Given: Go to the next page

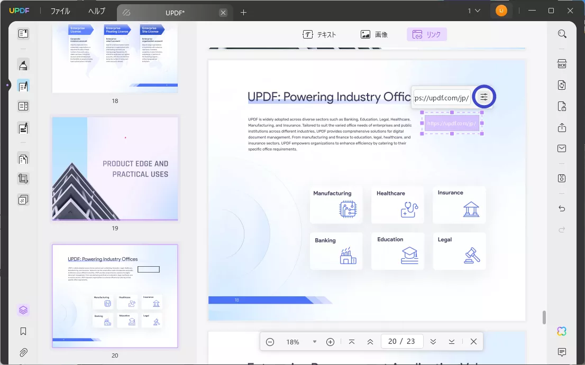Looking at the screenshot, I should (x=433, y=342).
